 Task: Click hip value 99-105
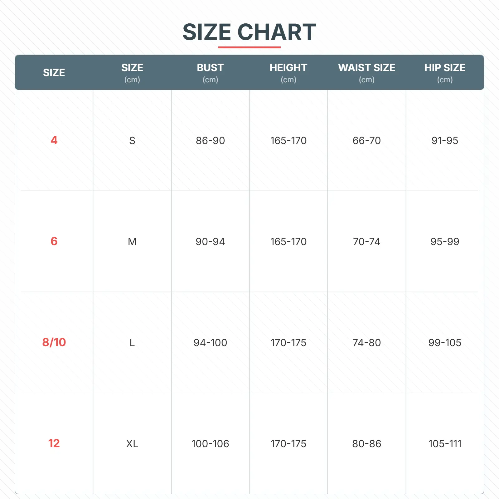tap(445, 342)
